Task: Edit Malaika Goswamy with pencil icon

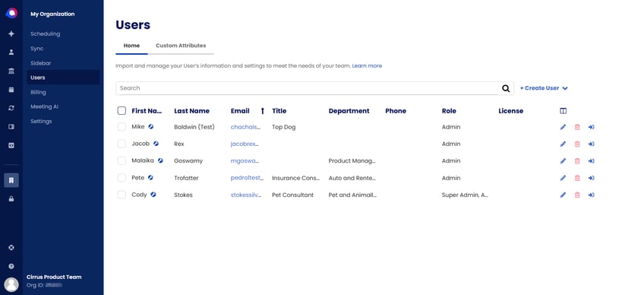Action: [x=563, y=161]
